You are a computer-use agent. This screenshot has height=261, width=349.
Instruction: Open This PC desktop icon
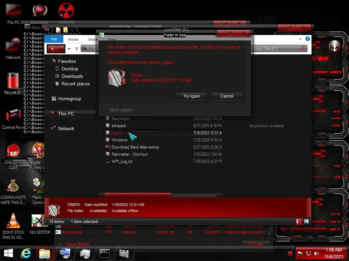(13, 13)
